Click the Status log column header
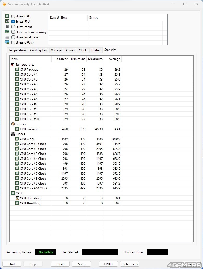This screenshot has height=269, width=203. click(125, 18)
